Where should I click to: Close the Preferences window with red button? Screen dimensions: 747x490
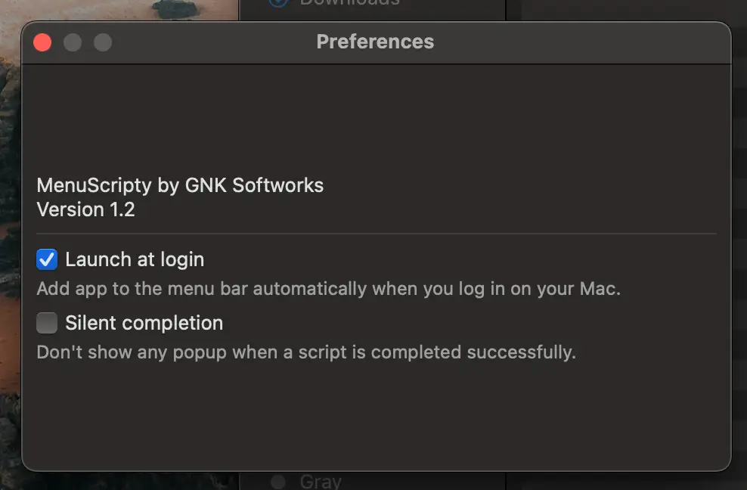tap(43, 42)
